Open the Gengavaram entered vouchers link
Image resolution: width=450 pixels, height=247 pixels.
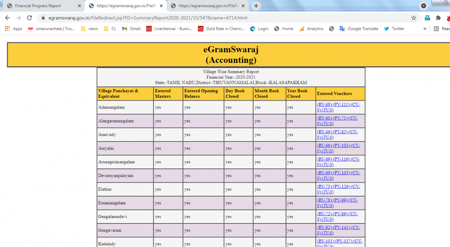338,228
